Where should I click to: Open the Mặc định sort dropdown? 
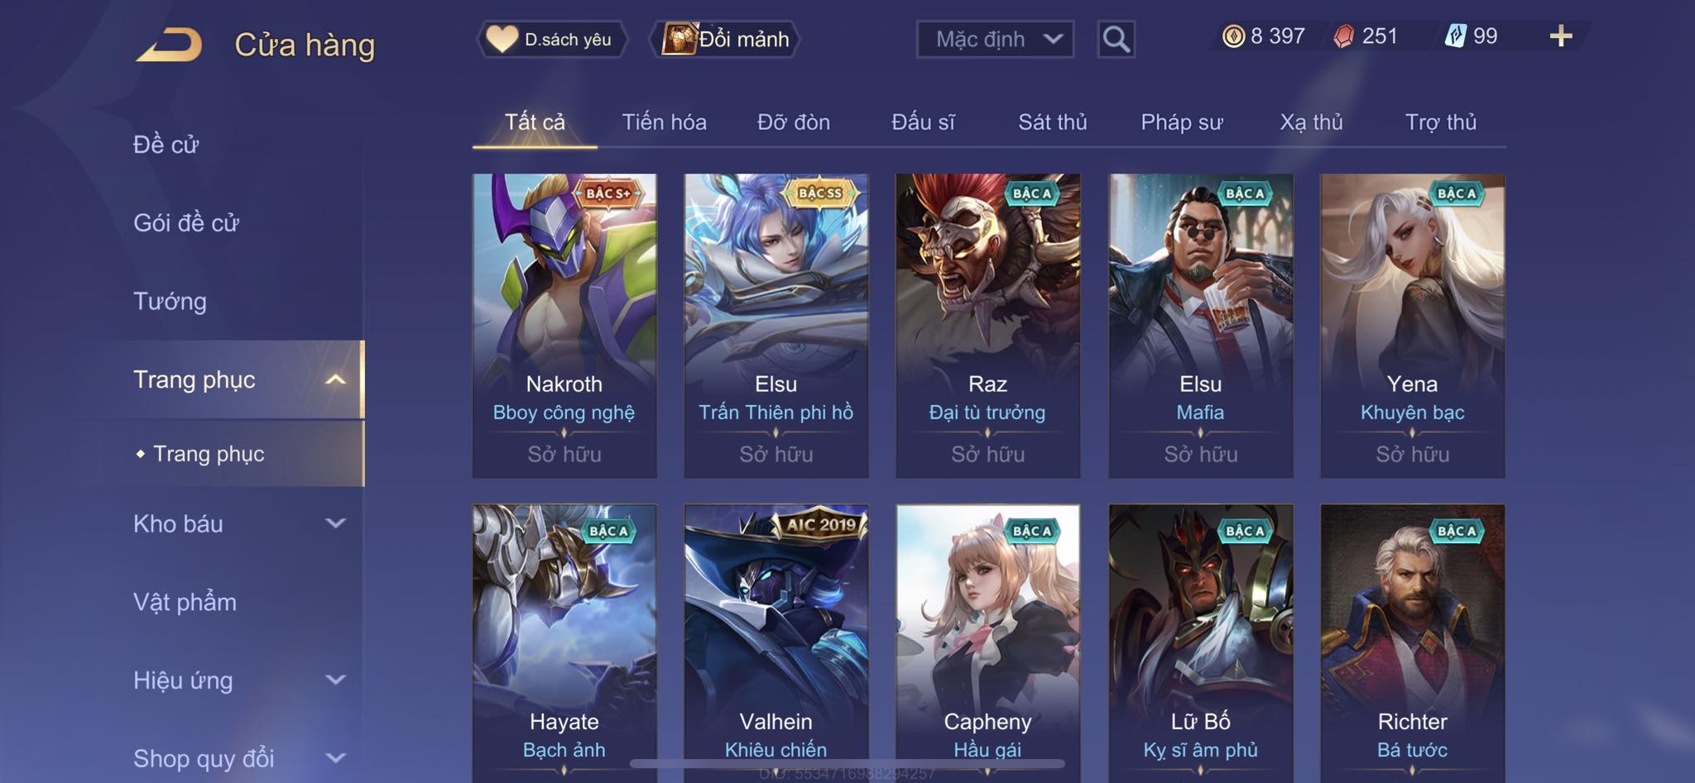tap(995, 39)
